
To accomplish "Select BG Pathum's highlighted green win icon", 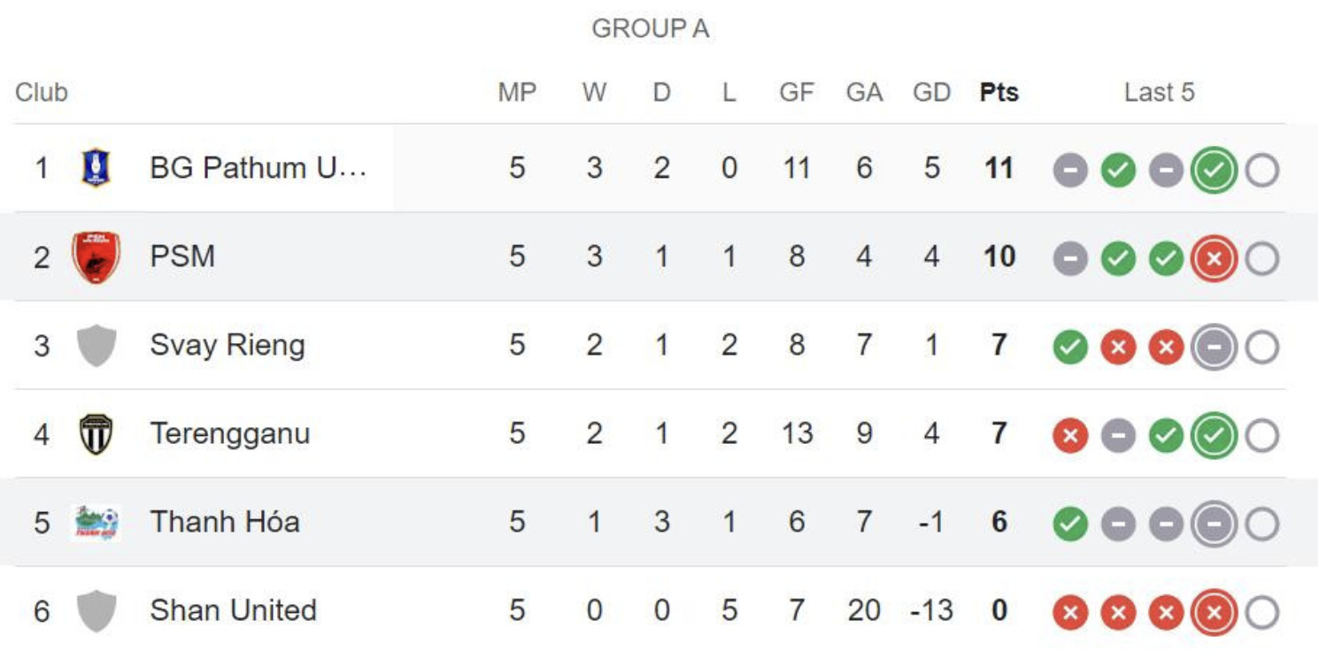I will coord(1214,170).
